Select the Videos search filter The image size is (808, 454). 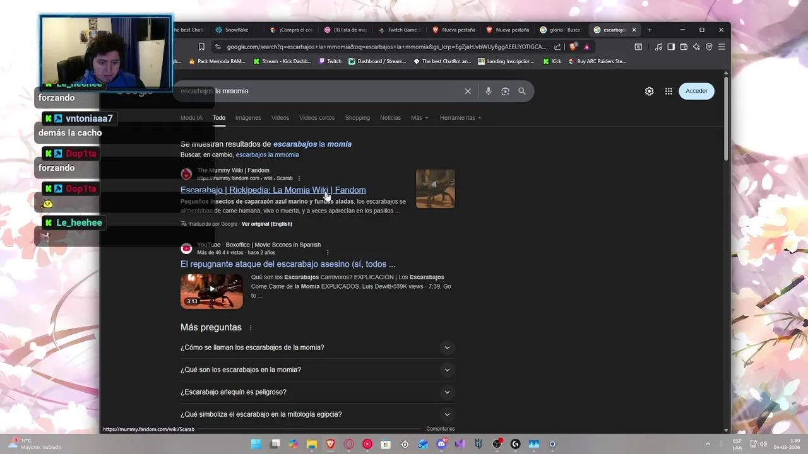(280, 118)
